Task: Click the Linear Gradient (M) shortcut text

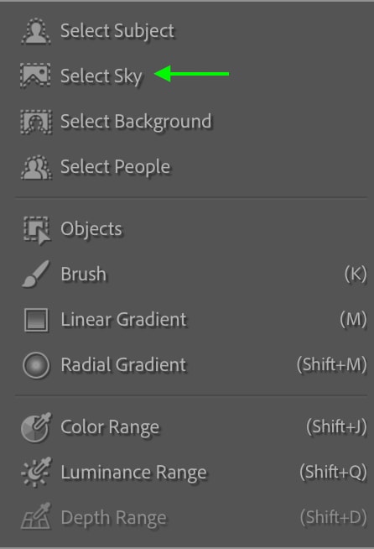Action: [353, 319]
